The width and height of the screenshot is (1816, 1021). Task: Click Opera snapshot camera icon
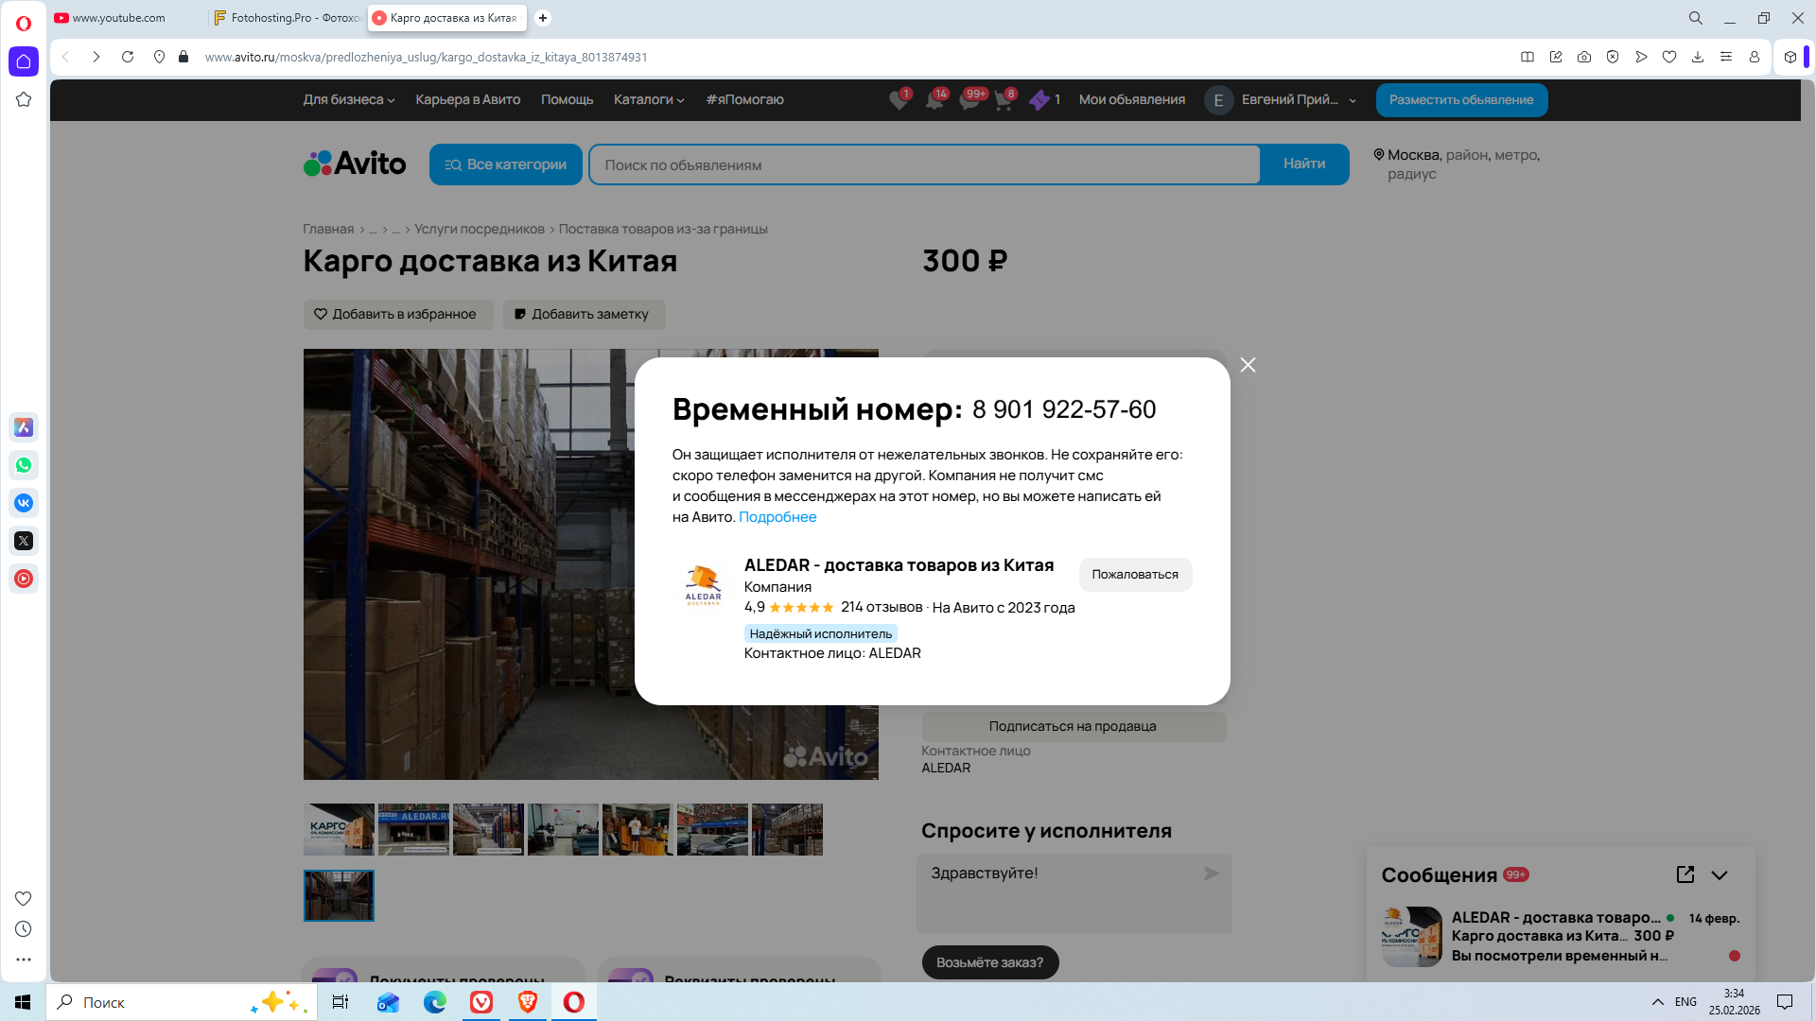pyautogui.click(x=1583, y=57)
